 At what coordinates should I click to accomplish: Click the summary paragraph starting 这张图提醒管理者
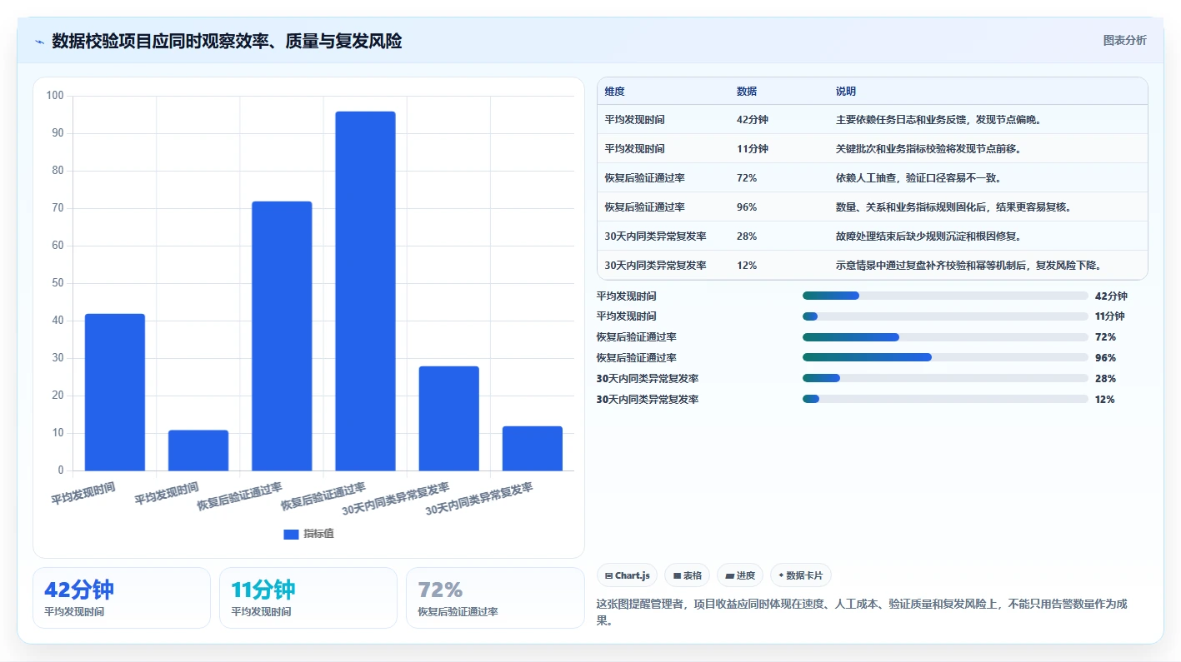click(x=862, y=612)
